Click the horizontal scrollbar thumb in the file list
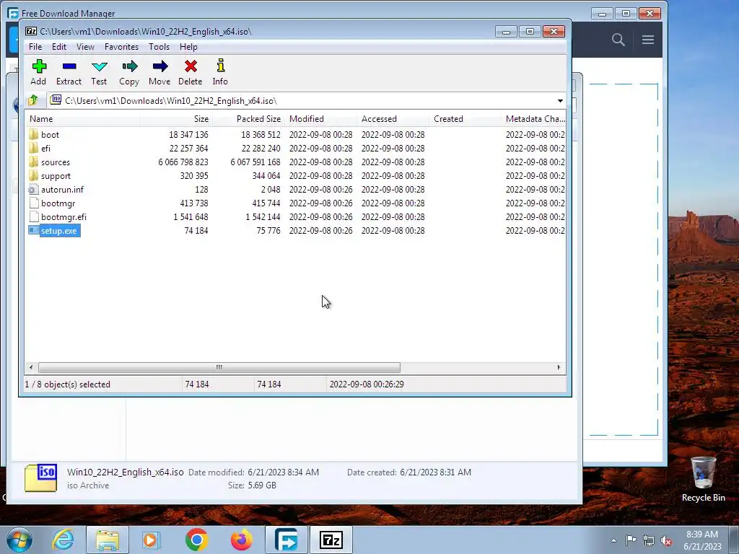 pos(219,367)
